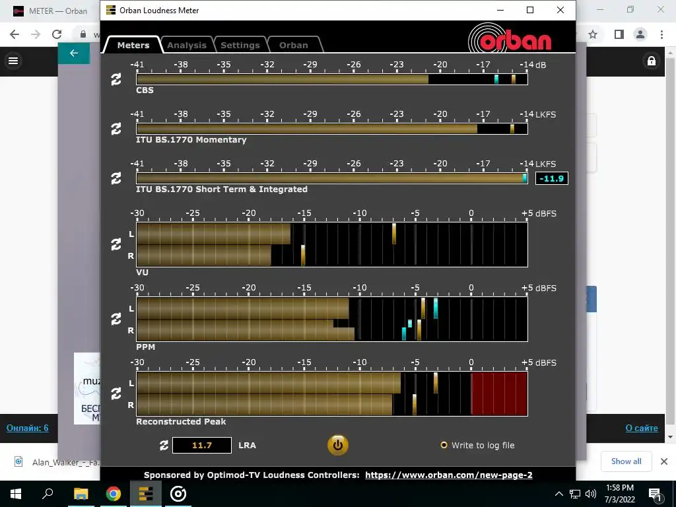Switch to the Meters tab

[x=133, y=45]
